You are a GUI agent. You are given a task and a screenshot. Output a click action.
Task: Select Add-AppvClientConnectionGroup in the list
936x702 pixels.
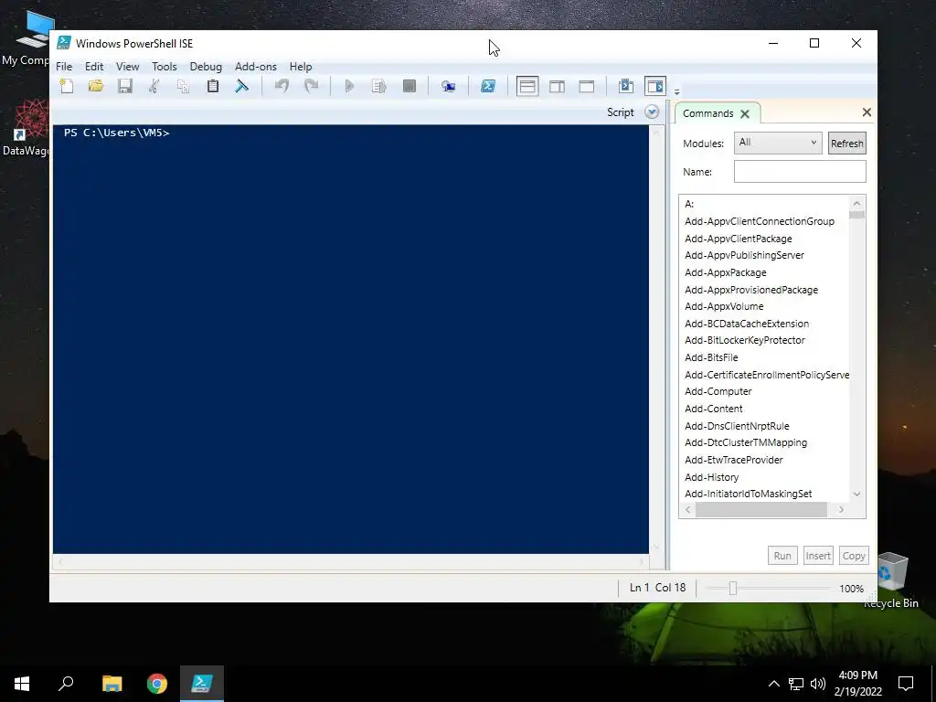(x=760, y=221)
